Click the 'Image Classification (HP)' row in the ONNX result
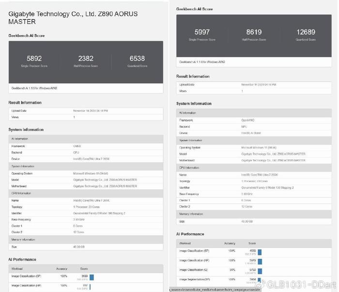The width and height of the screenshot is (339, 292). [86, 287]
